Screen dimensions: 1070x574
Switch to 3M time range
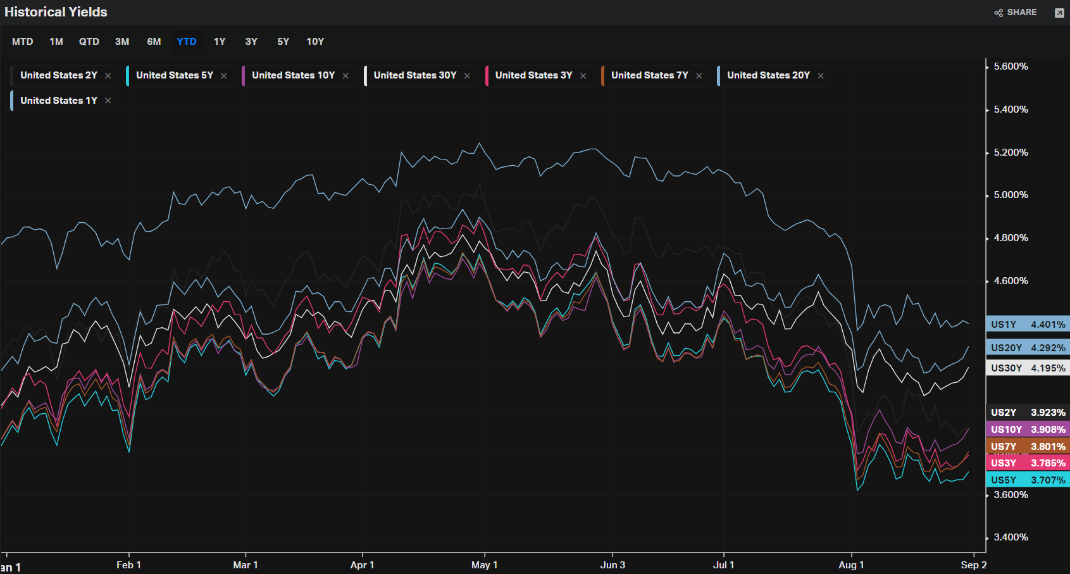122,42
